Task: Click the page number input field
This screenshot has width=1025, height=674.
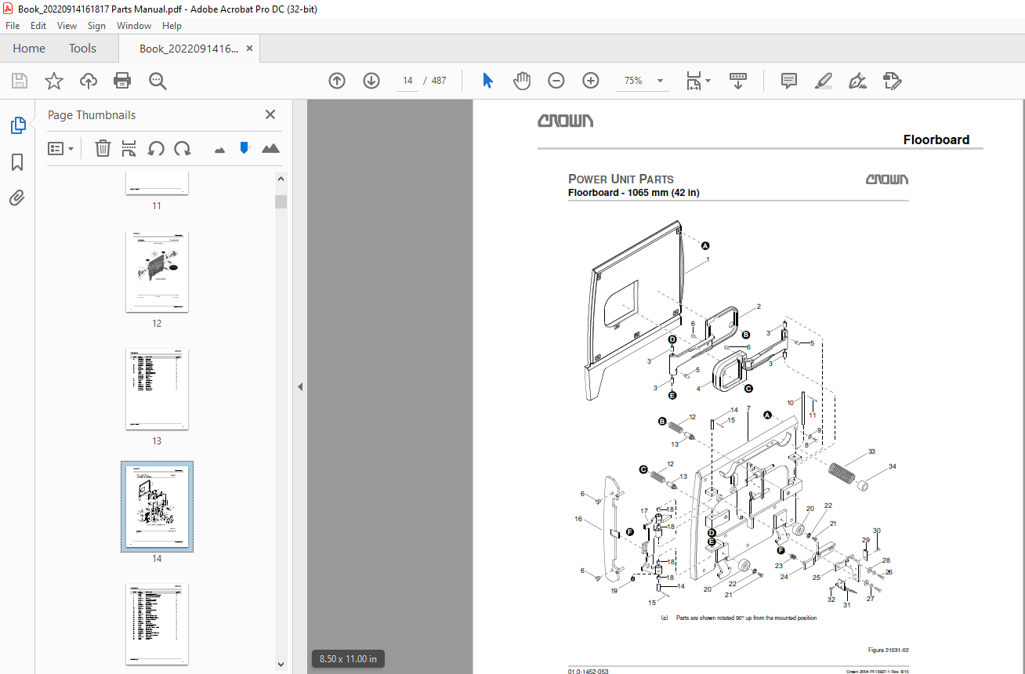Action: (x=407, y=81)
